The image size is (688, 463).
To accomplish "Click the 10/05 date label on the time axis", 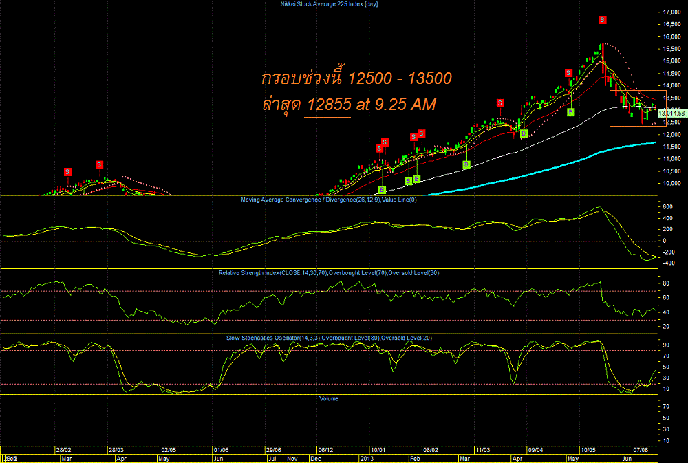I will pyautogui.click(x=588, y=450).
